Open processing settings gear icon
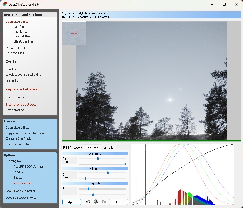 point(96,202)
